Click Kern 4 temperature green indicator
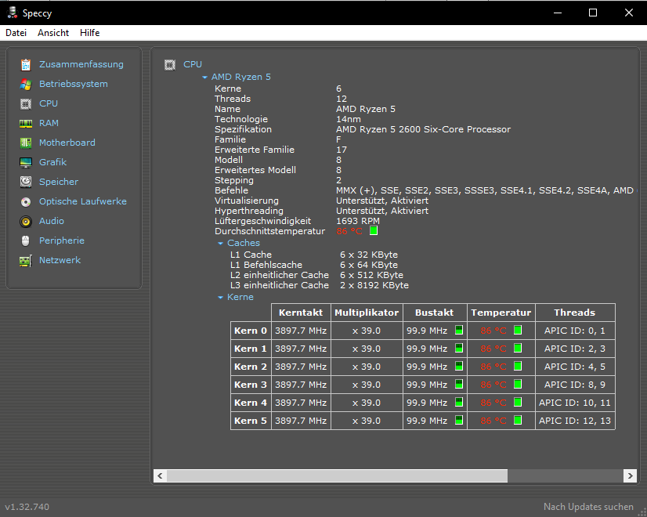Viewport: 647px width, 517px height. (x=518, y=402)
